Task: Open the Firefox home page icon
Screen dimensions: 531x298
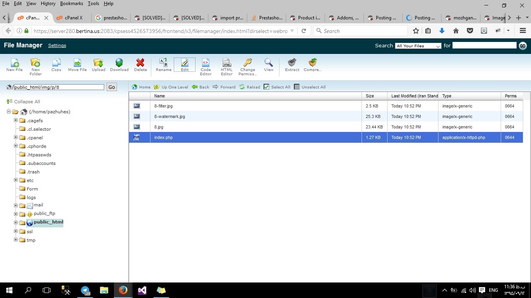Action: point(456,31)
